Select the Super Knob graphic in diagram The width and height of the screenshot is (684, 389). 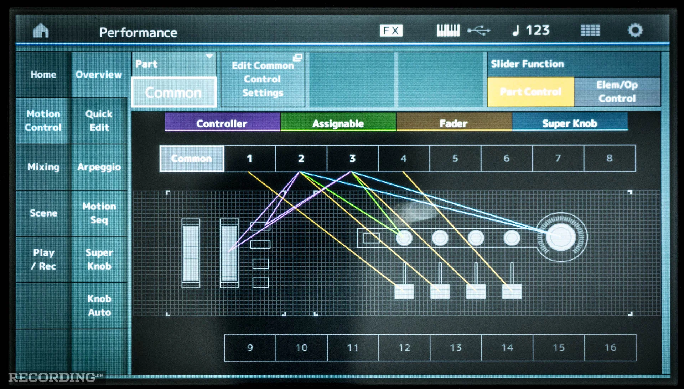(561, 237)
